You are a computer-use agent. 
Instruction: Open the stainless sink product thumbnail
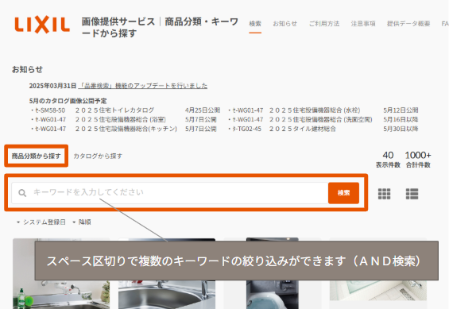pyautogui.click(x=167, y=273)
